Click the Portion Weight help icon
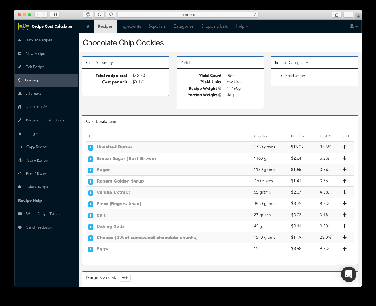The height and width of the screenshot is (306, 376). point(220,95)
